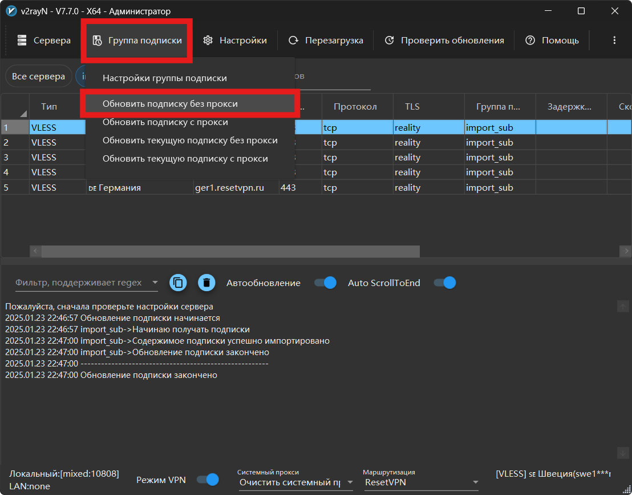This screenshot has width=632, height=495.
Task: Disable the Auto ScrollToEnd switch
Action: pyautogui.click(x=445, y=283)
